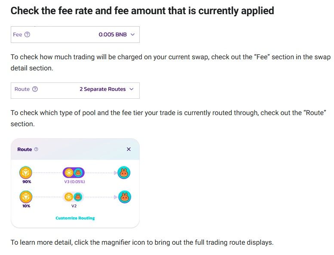Click the "V3 (0.05%)" fee tier label
The height and width of the screenshot is (255, 334).
(x=74, y=182)
